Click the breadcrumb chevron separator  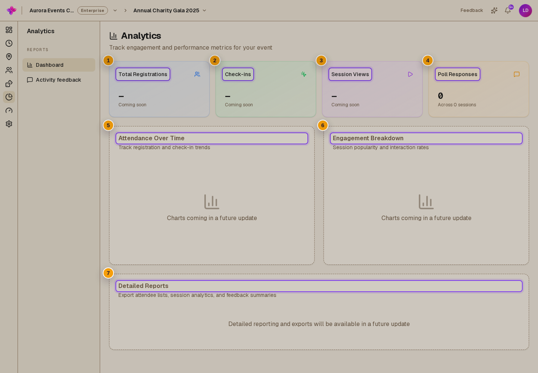126,10
